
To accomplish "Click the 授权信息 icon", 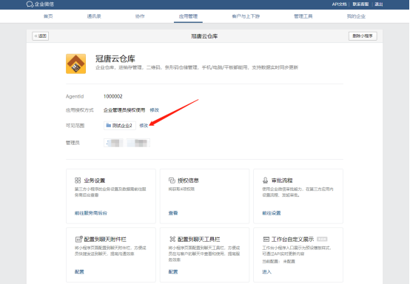I will click(x=172, y=180).
